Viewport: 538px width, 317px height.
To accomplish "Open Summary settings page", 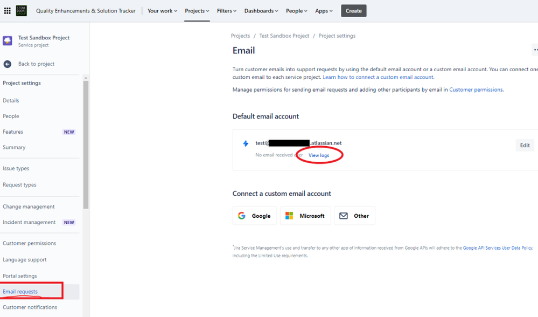I will (14, 147).
